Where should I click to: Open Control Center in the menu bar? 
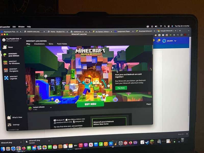(x=169, y=26)
